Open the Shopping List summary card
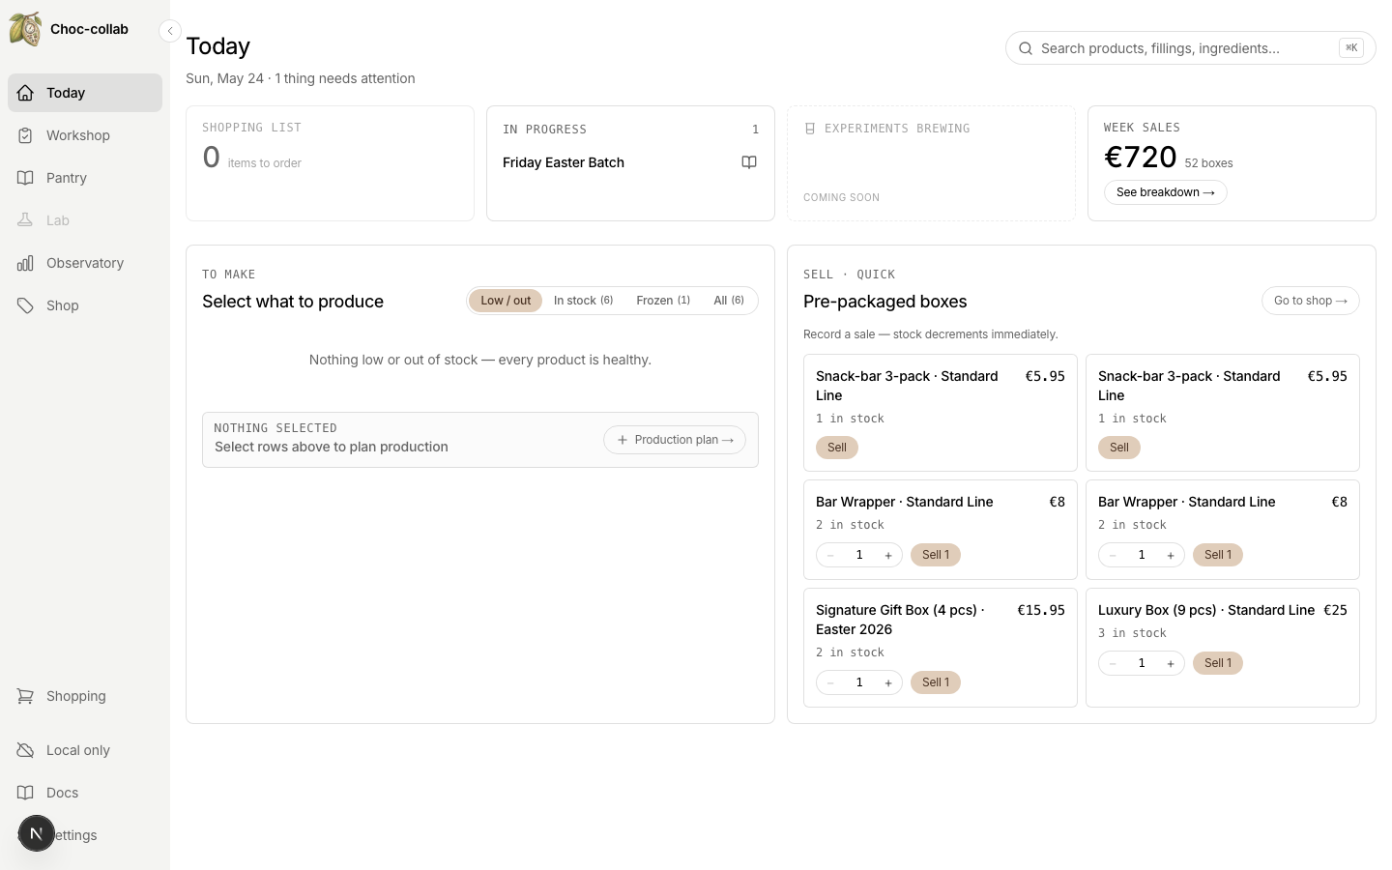Screen dimensions: 1392x870 pyautogui.click(x=330, y=163)
